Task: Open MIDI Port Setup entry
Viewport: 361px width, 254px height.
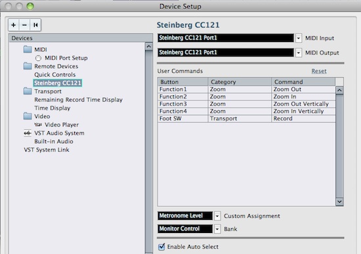Action: point(66,58)
